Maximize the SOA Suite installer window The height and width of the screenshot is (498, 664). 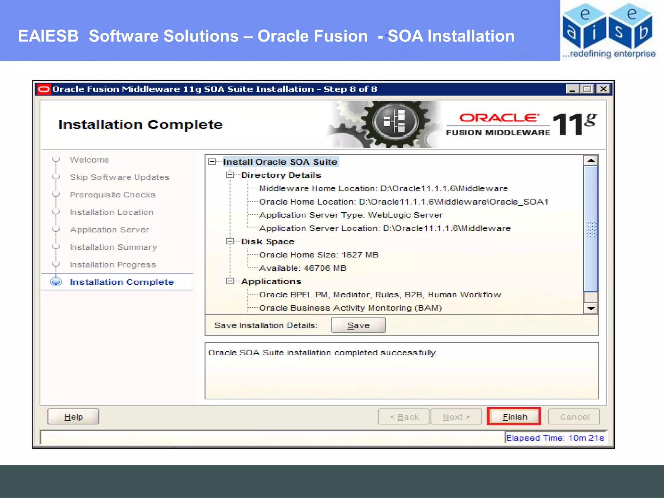[x=587, y=89]
